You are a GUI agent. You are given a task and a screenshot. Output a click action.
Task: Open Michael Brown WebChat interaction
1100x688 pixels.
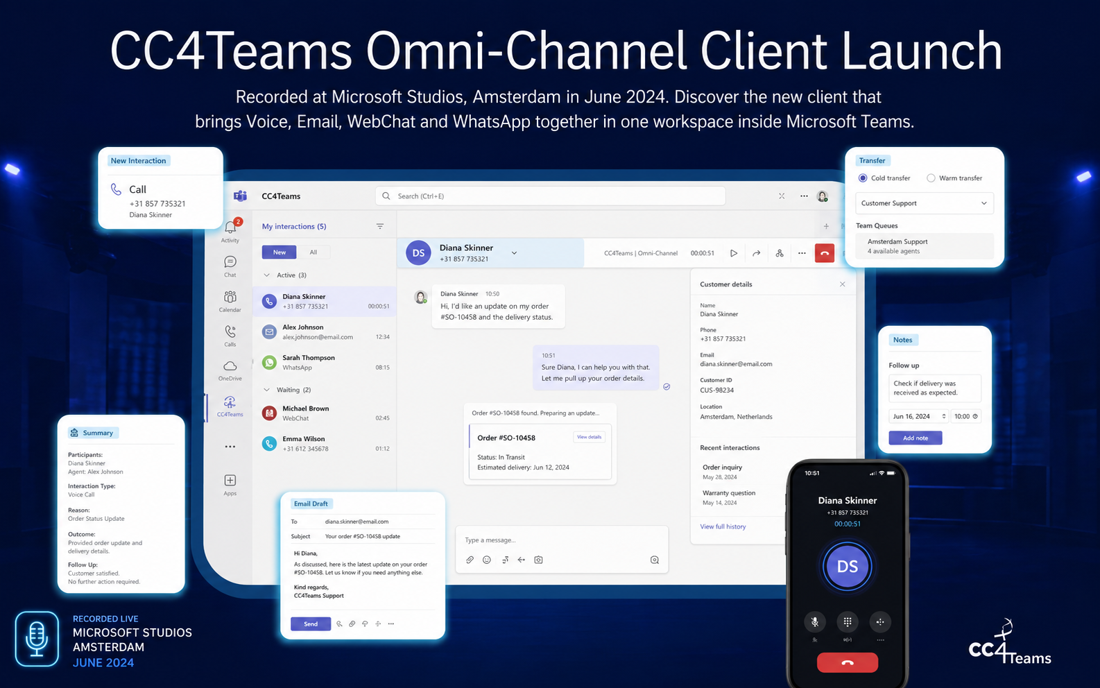pyautogui.click(x=325, y=413)
